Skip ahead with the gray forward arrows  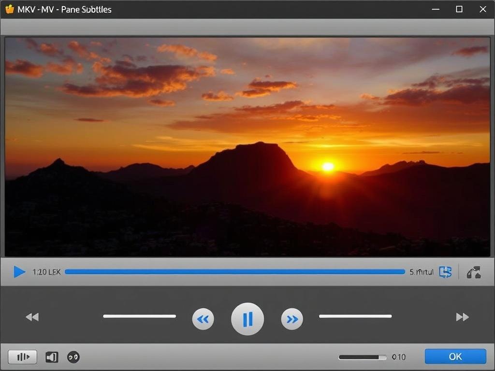point(462,317)
